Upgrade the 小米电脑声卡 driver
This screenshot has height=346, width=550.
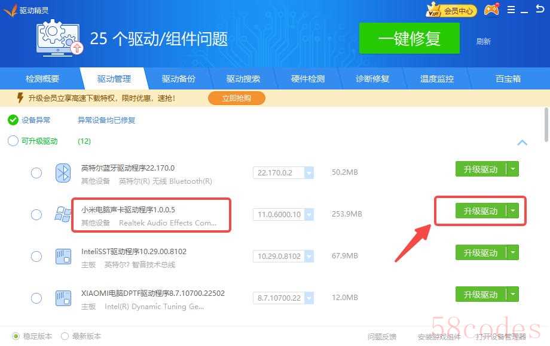pyautogui.click(x=481, y=211)
